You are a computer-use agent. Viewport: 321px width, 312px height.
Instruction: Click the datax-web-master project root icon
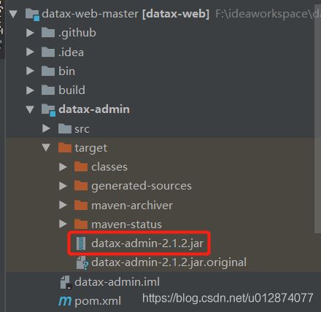click(x=32, y=15)
